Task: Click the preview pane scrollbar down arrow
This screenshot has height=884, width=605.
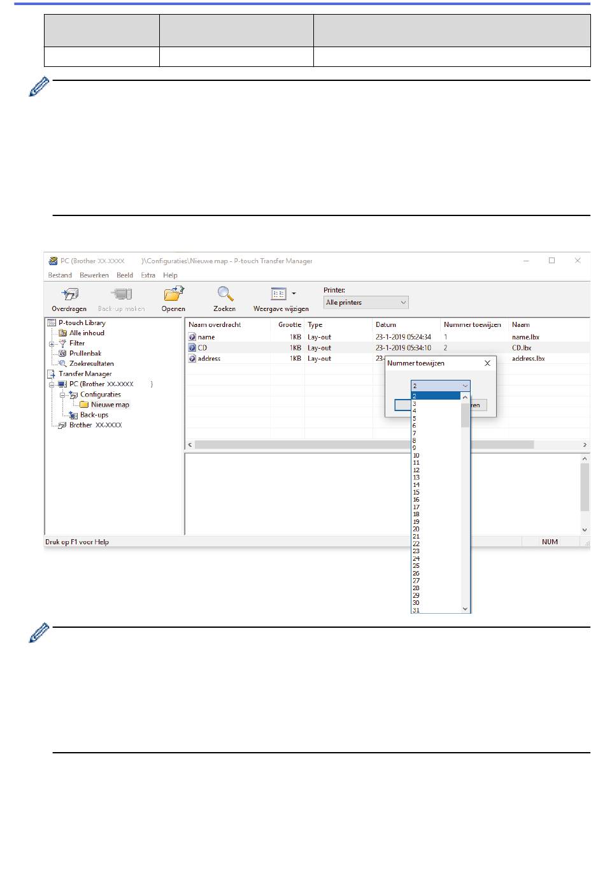Action: [585, 530]
